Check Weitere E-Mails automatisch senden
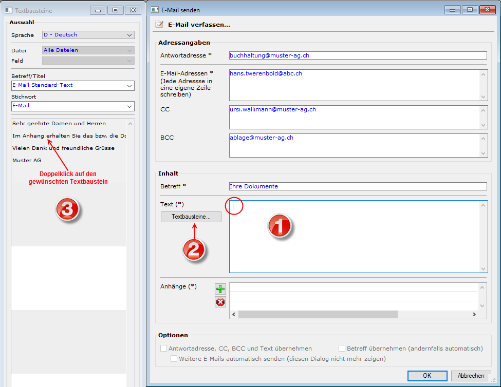501x387 pixels. pos(174,359)
